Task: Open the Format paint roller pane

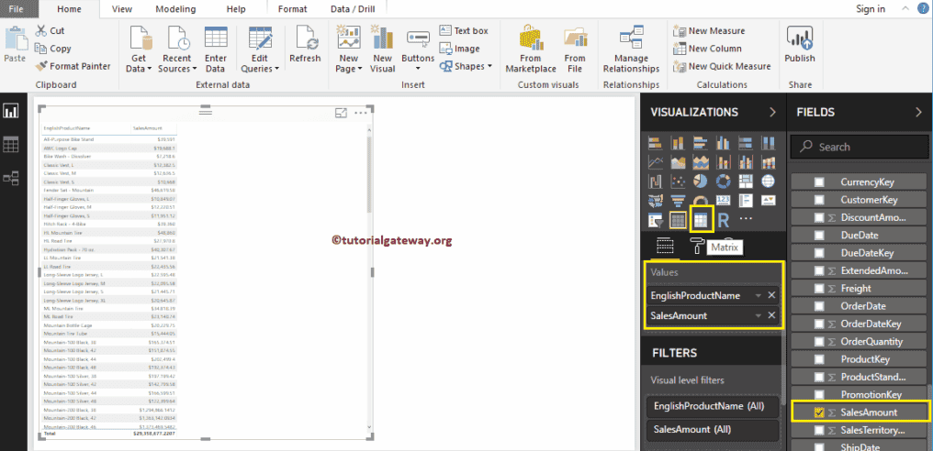Action: (695, 245)
